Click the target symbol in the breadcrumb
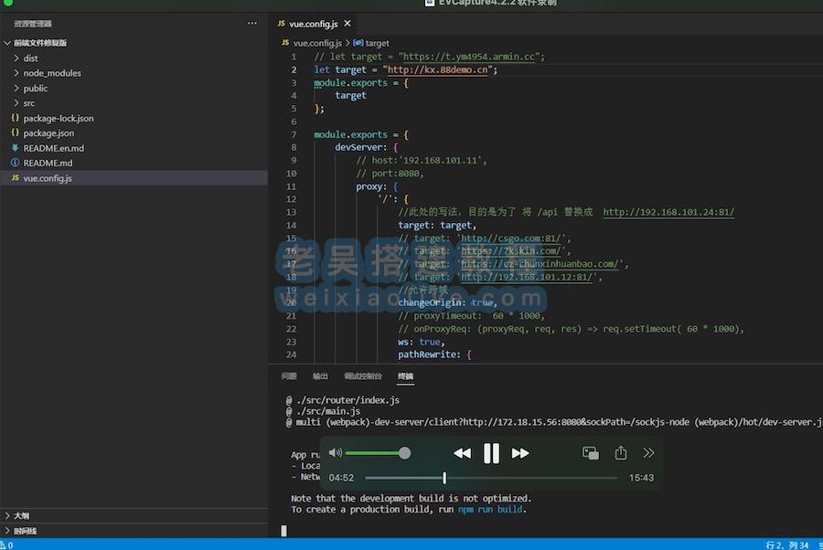The width and height of the screenshot is (823, 550). coord(377,43)
